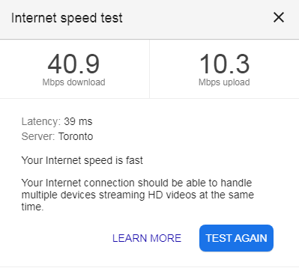Select the Mbps upload label
The width and height of the screenshot is (299, 277).
click(x=224, y=82)
